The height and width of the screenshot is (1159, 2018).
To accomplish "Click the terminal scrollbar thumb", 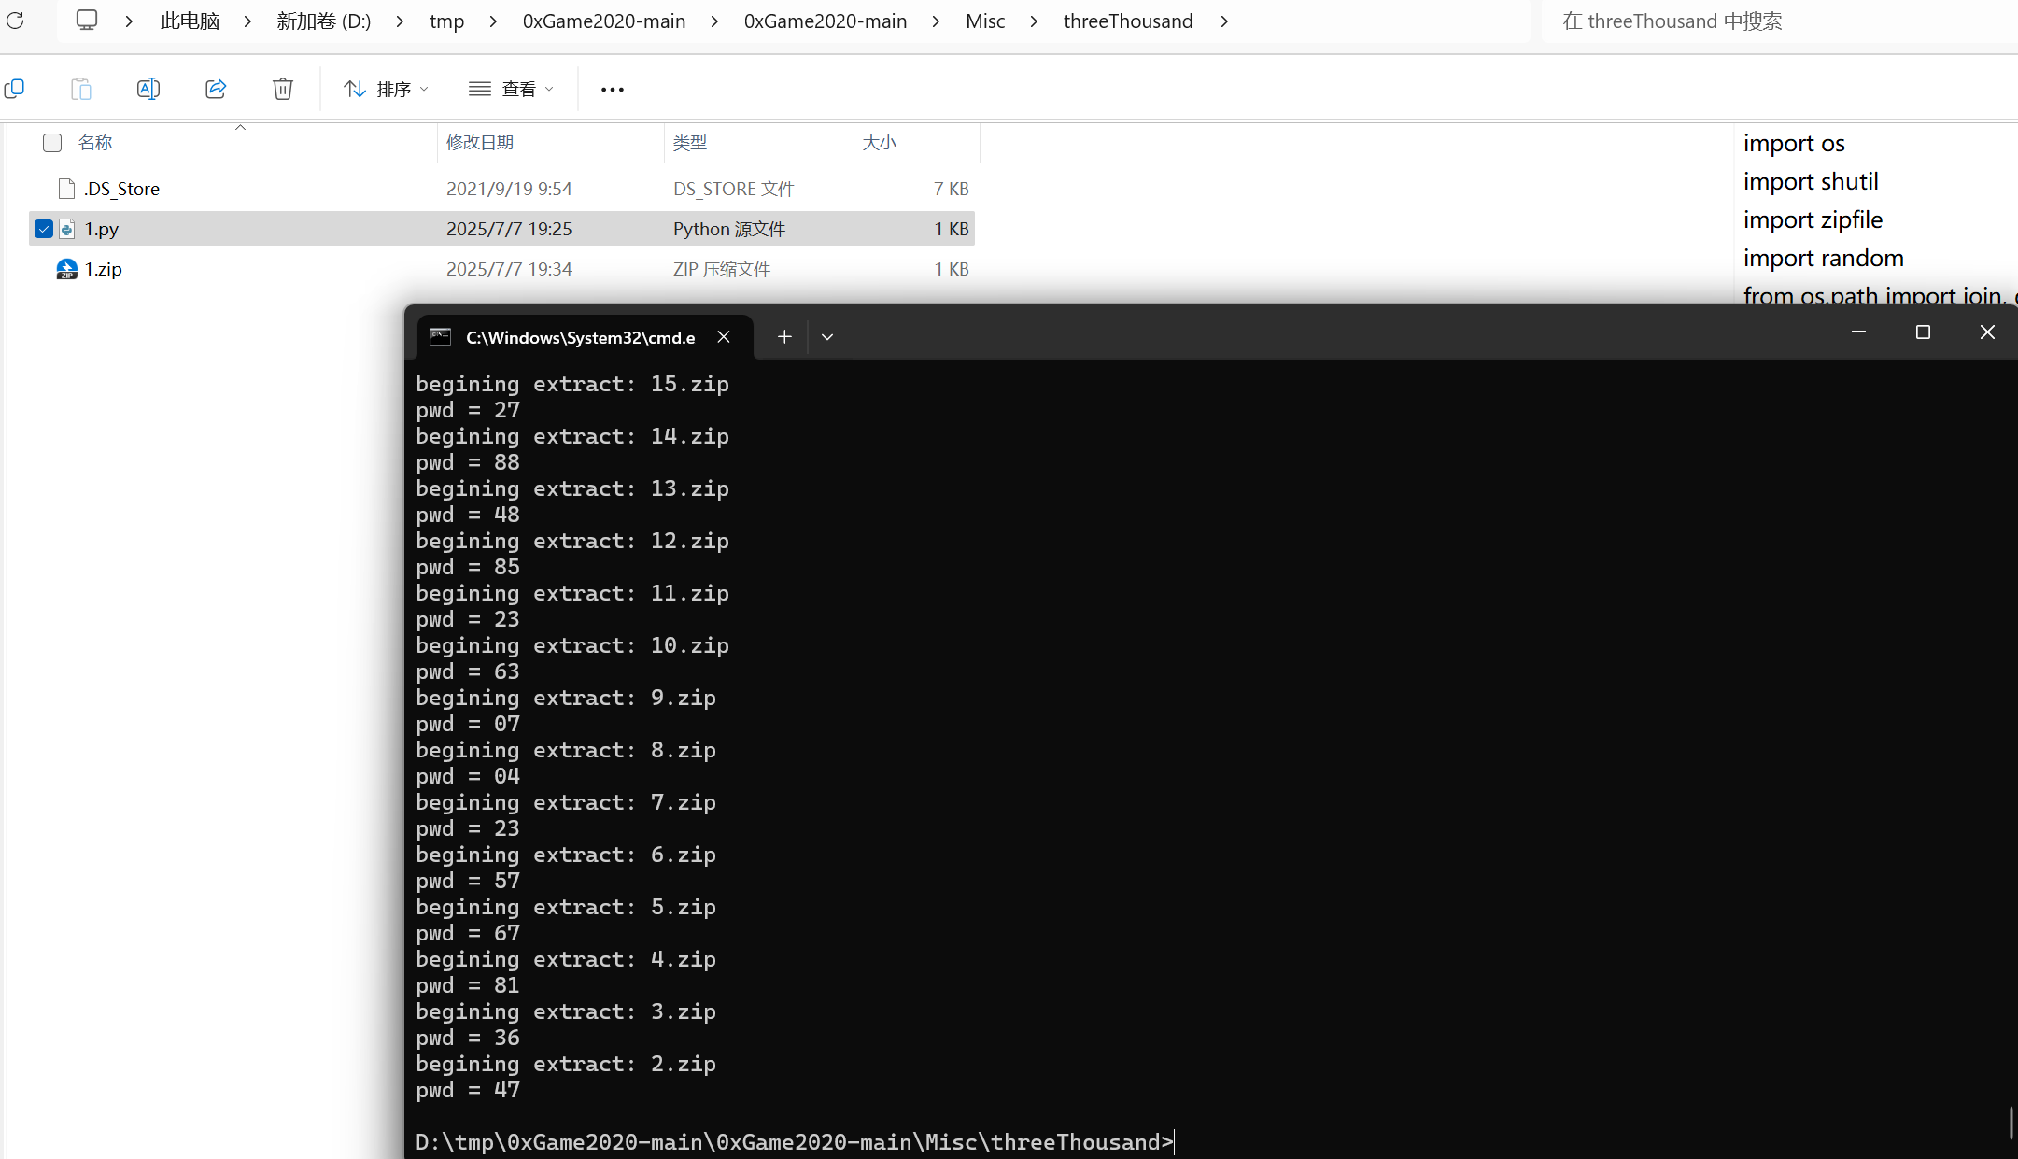I will click(2011, 1122).
